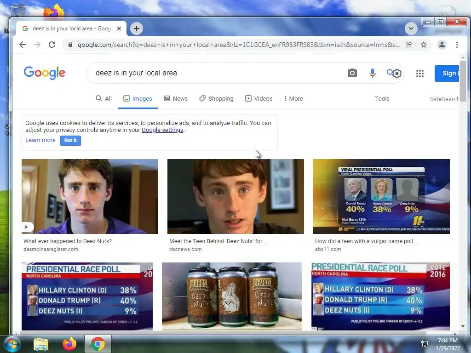Click the address bar URL

(239, 45)
